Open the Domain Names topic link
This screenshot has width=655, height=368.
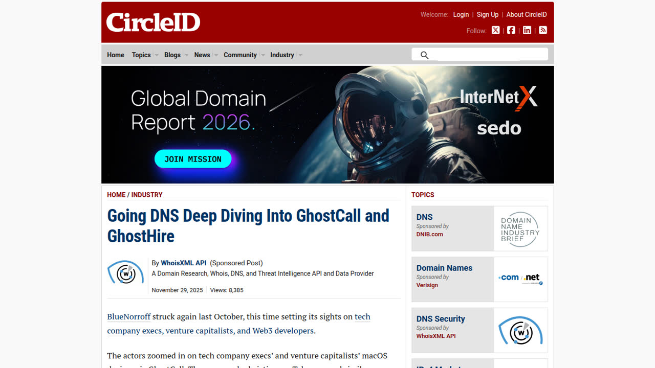click(x=444, y=268)
